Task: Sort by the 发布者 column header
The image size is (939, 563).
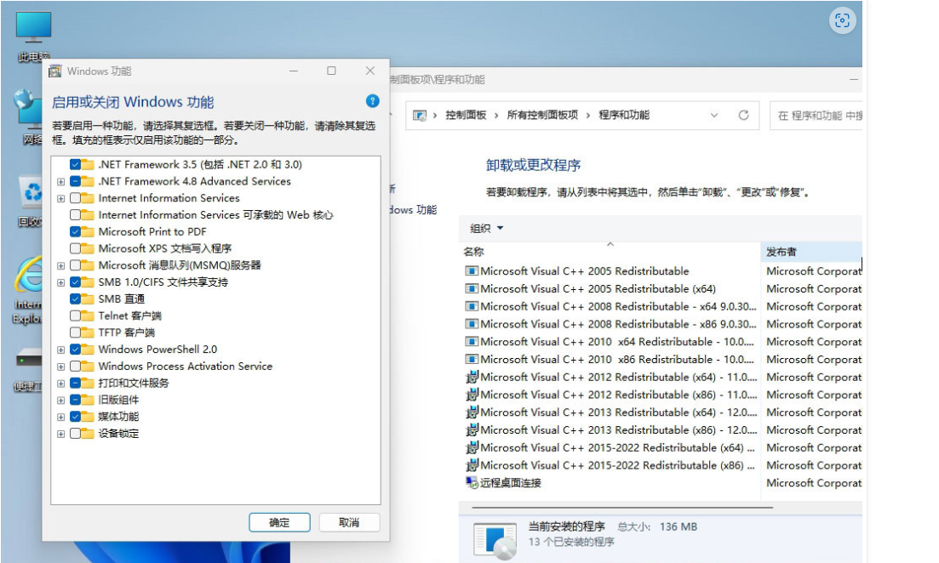Action: pyautogui.click(x=811, y=252)
